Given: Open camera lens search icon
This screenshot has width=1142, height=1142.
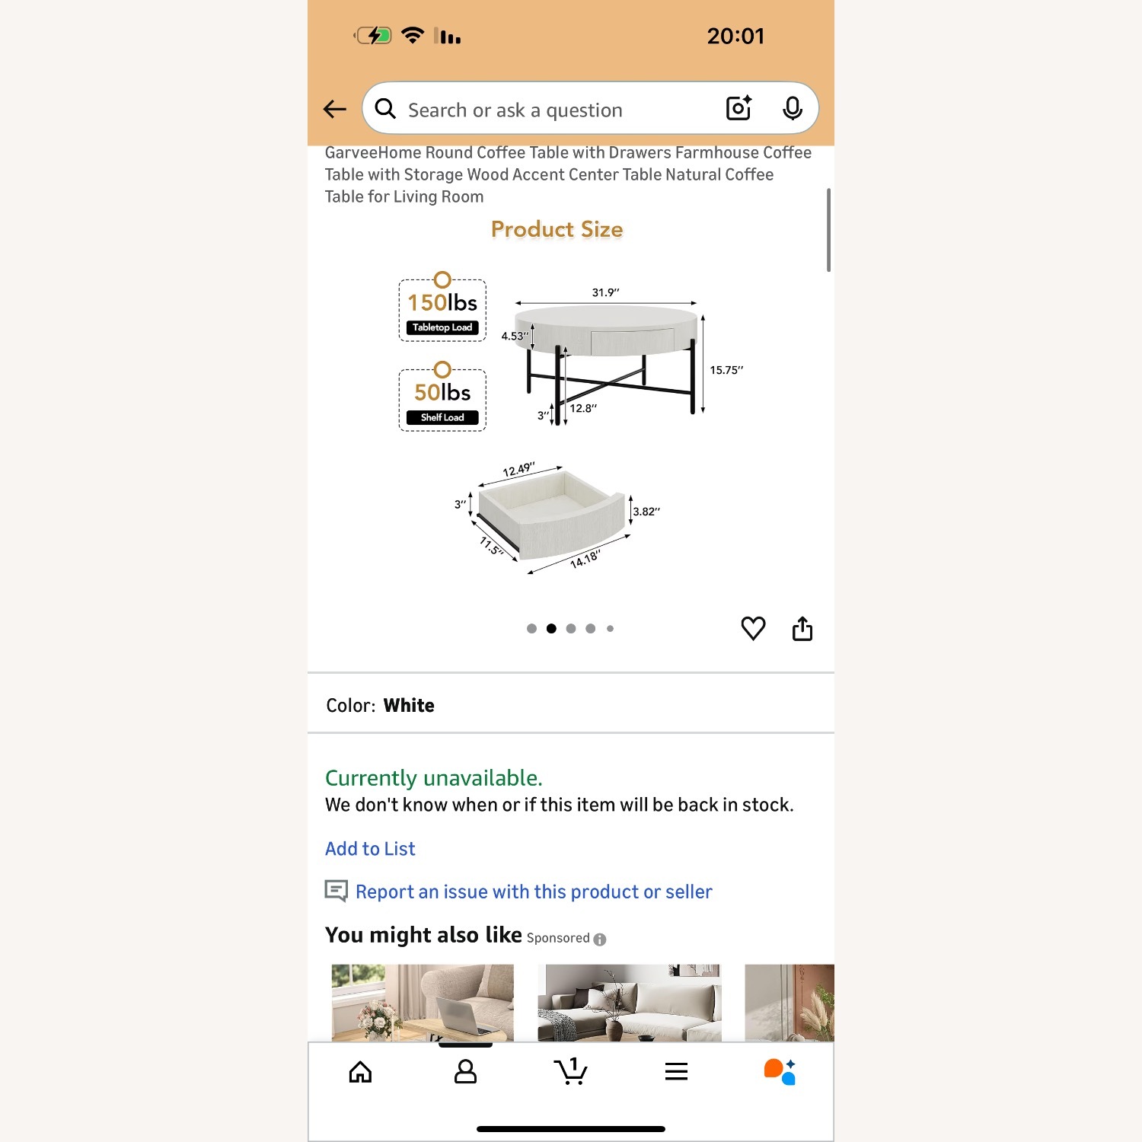Looking at the screenshot, I should (x=738, y=109).
